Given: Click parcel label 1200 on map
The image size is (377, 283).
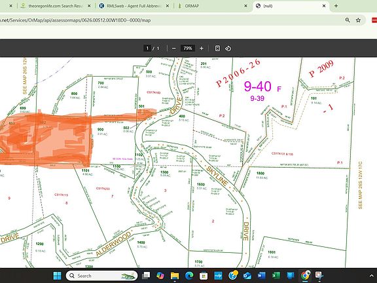Looking at the screenshot, I should 40,244.
